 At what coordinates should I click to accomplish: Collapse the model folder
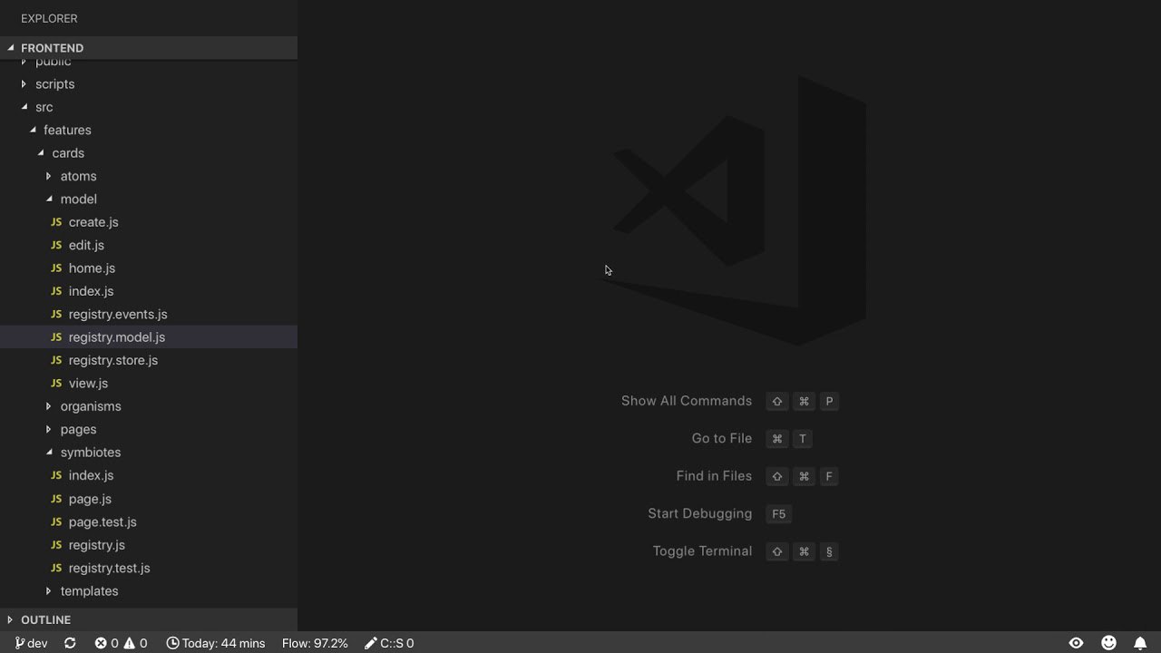[x=149, y=199]
